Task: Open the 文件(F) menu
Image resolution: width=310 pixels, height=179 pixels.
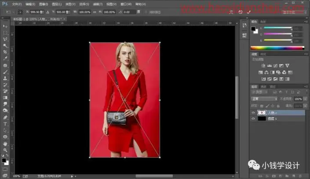Action: tap(17, 4)
